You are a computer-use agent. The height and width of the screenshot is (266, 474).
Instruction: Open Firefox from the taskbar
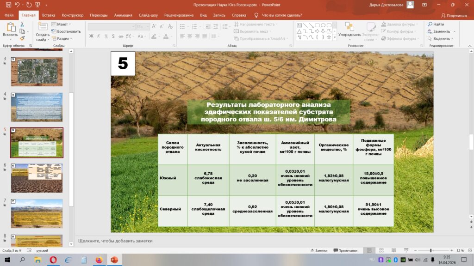(98, 260)
